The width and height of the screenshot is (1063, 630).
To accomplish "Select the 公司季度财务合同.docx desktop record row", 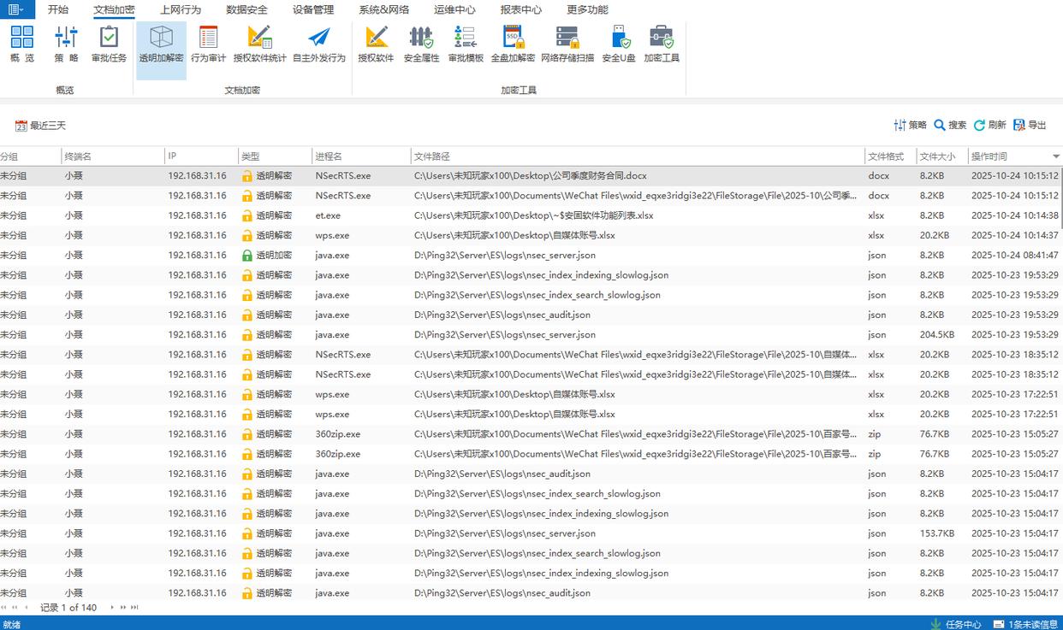I will click(530, 176).
